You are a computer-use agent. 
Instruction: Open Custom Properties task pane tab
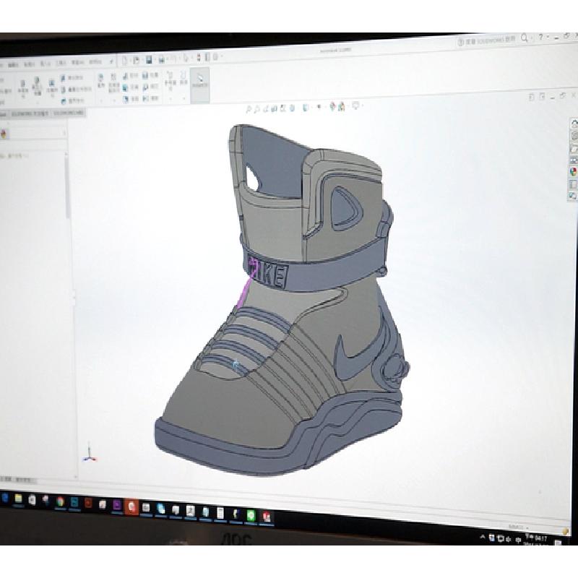[573, 184]
